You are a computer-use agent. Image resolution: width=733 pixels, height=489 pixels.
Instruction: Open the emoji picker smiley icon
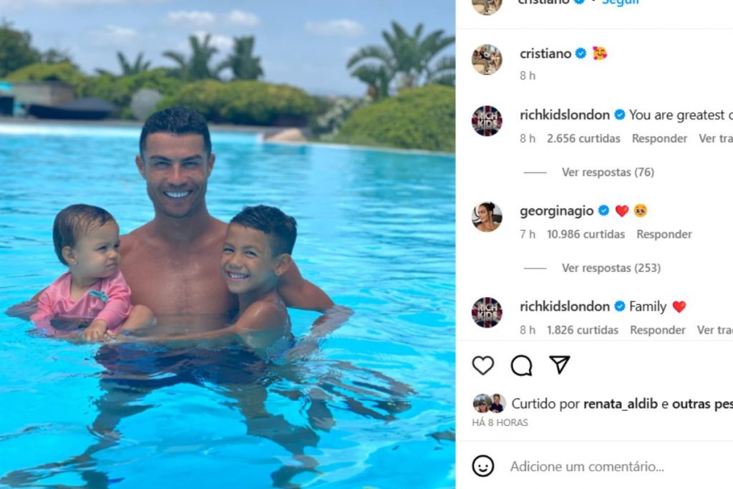point(483,465)
